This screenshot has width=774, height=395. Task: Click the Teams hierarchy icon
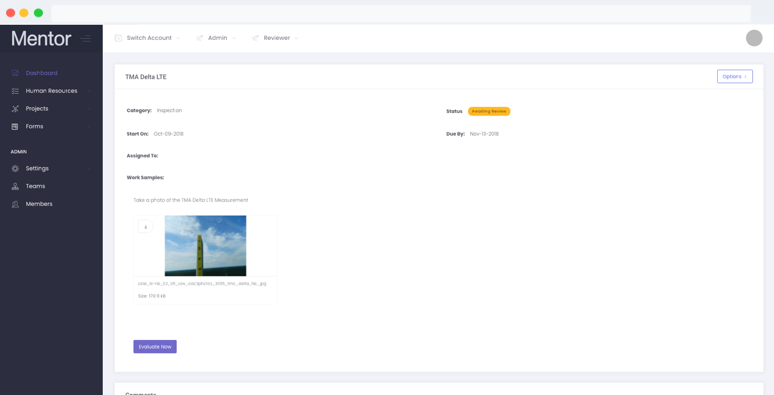[15, 186]
